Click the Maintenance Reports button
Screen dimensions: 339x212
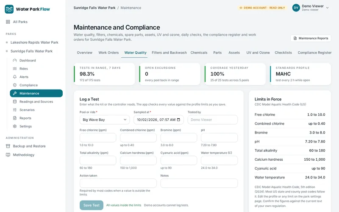(311, 38)
